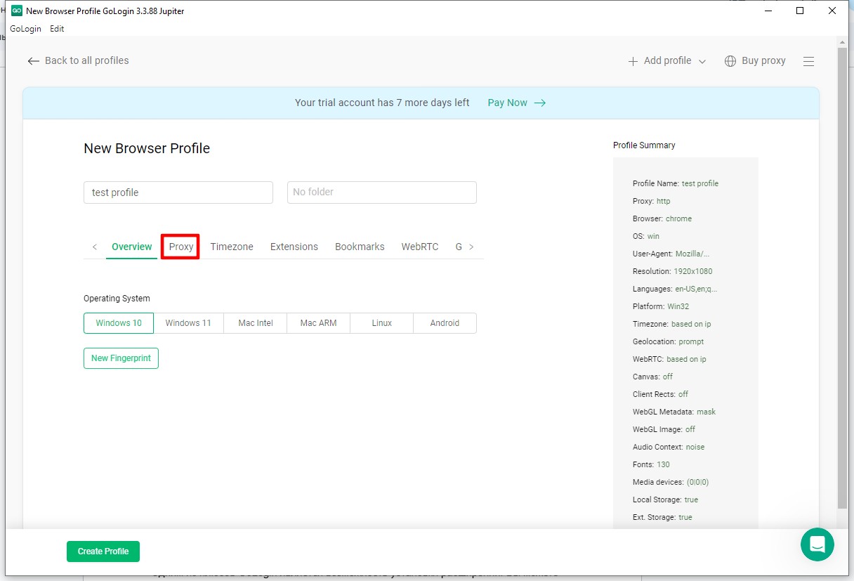Open the chat support bubble

(x=817, y=544)
